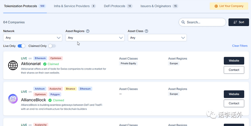The image size is (251, 126).
Task: Click the AllianceBlock purple logo
Action: [x=13, y=99]
